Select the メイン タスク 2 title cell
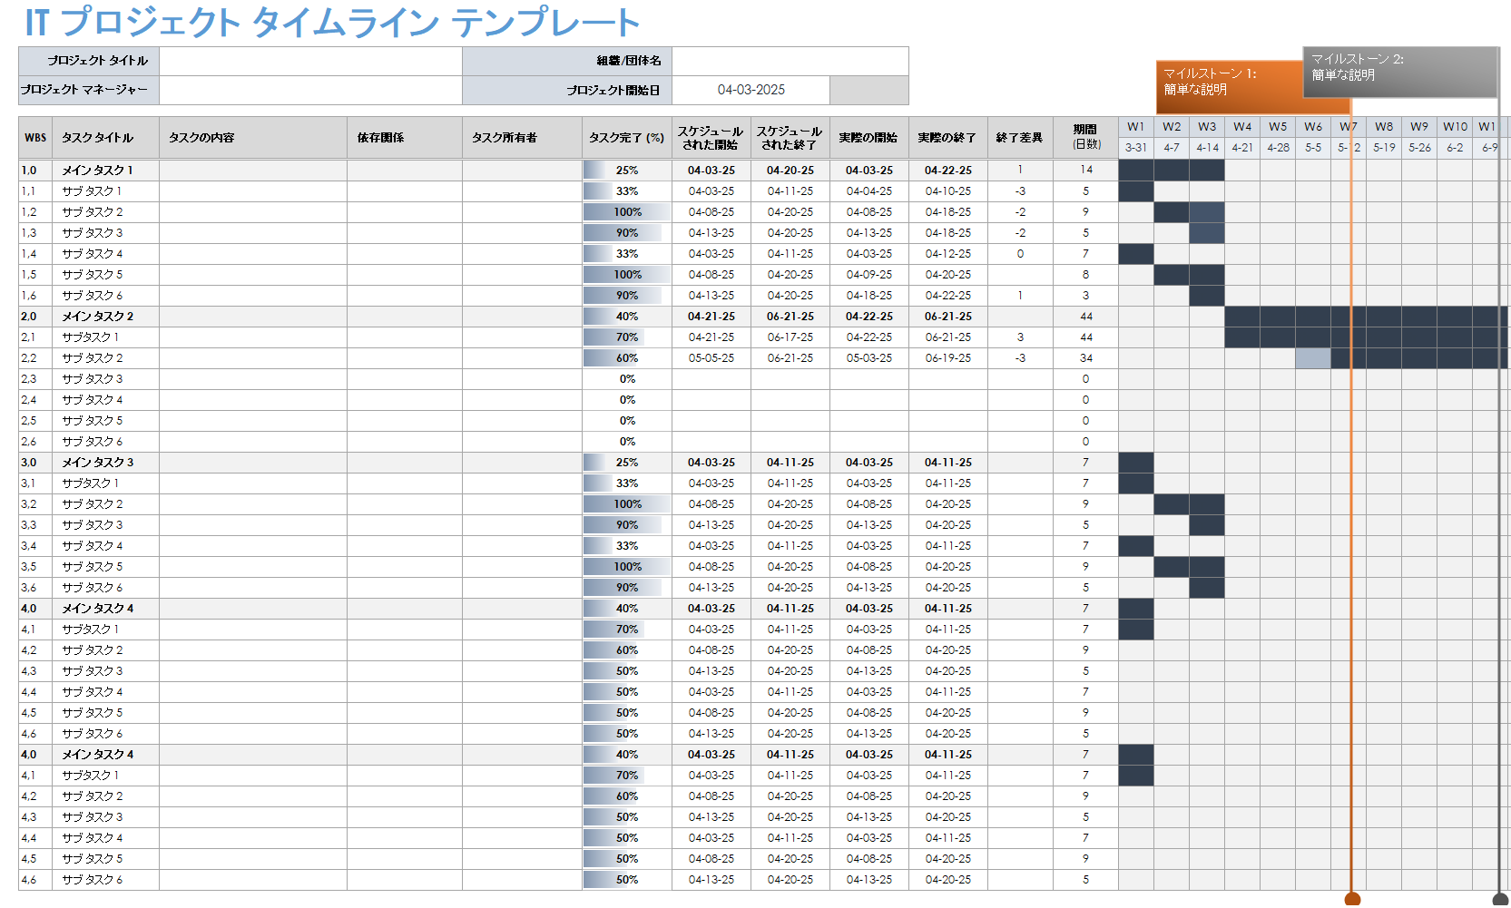The image size is (1511, 908). click(x=105, y=316)
